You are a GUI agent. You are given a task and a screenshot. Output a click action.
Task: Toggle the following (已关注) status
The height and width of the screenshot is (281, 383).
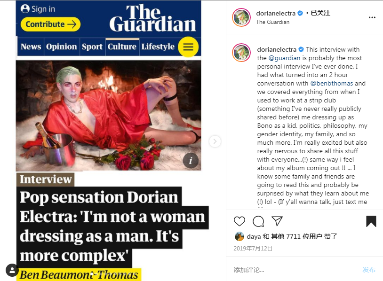(320, 13)
